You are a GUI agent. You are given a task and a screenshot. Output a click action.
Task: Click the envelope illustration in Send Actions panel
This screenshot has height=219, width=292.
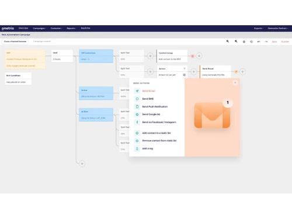pos(212,115)
